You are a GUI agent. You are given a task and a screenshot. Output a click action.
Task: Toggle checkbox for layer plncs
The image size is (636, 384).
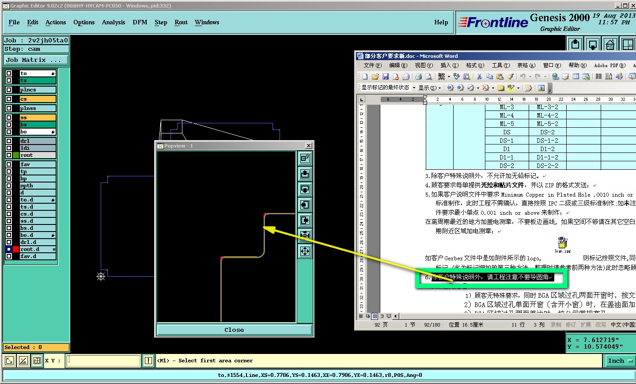(9, 90)
